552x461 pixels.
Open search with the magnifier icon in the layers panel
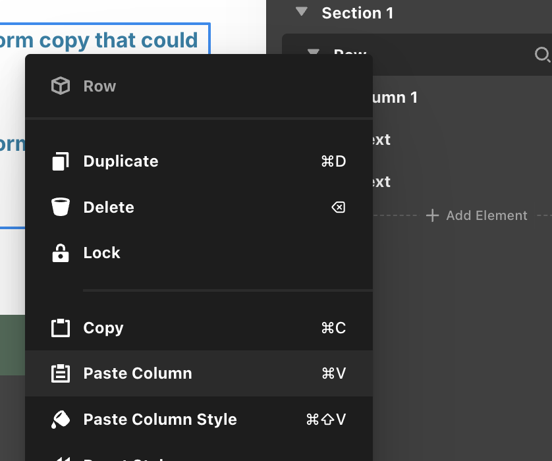[542, 55]
